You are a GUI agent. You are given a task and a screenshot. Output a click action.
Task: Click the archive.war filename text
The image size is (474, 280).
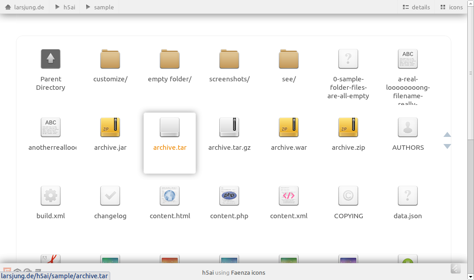(x=289, y=148)
